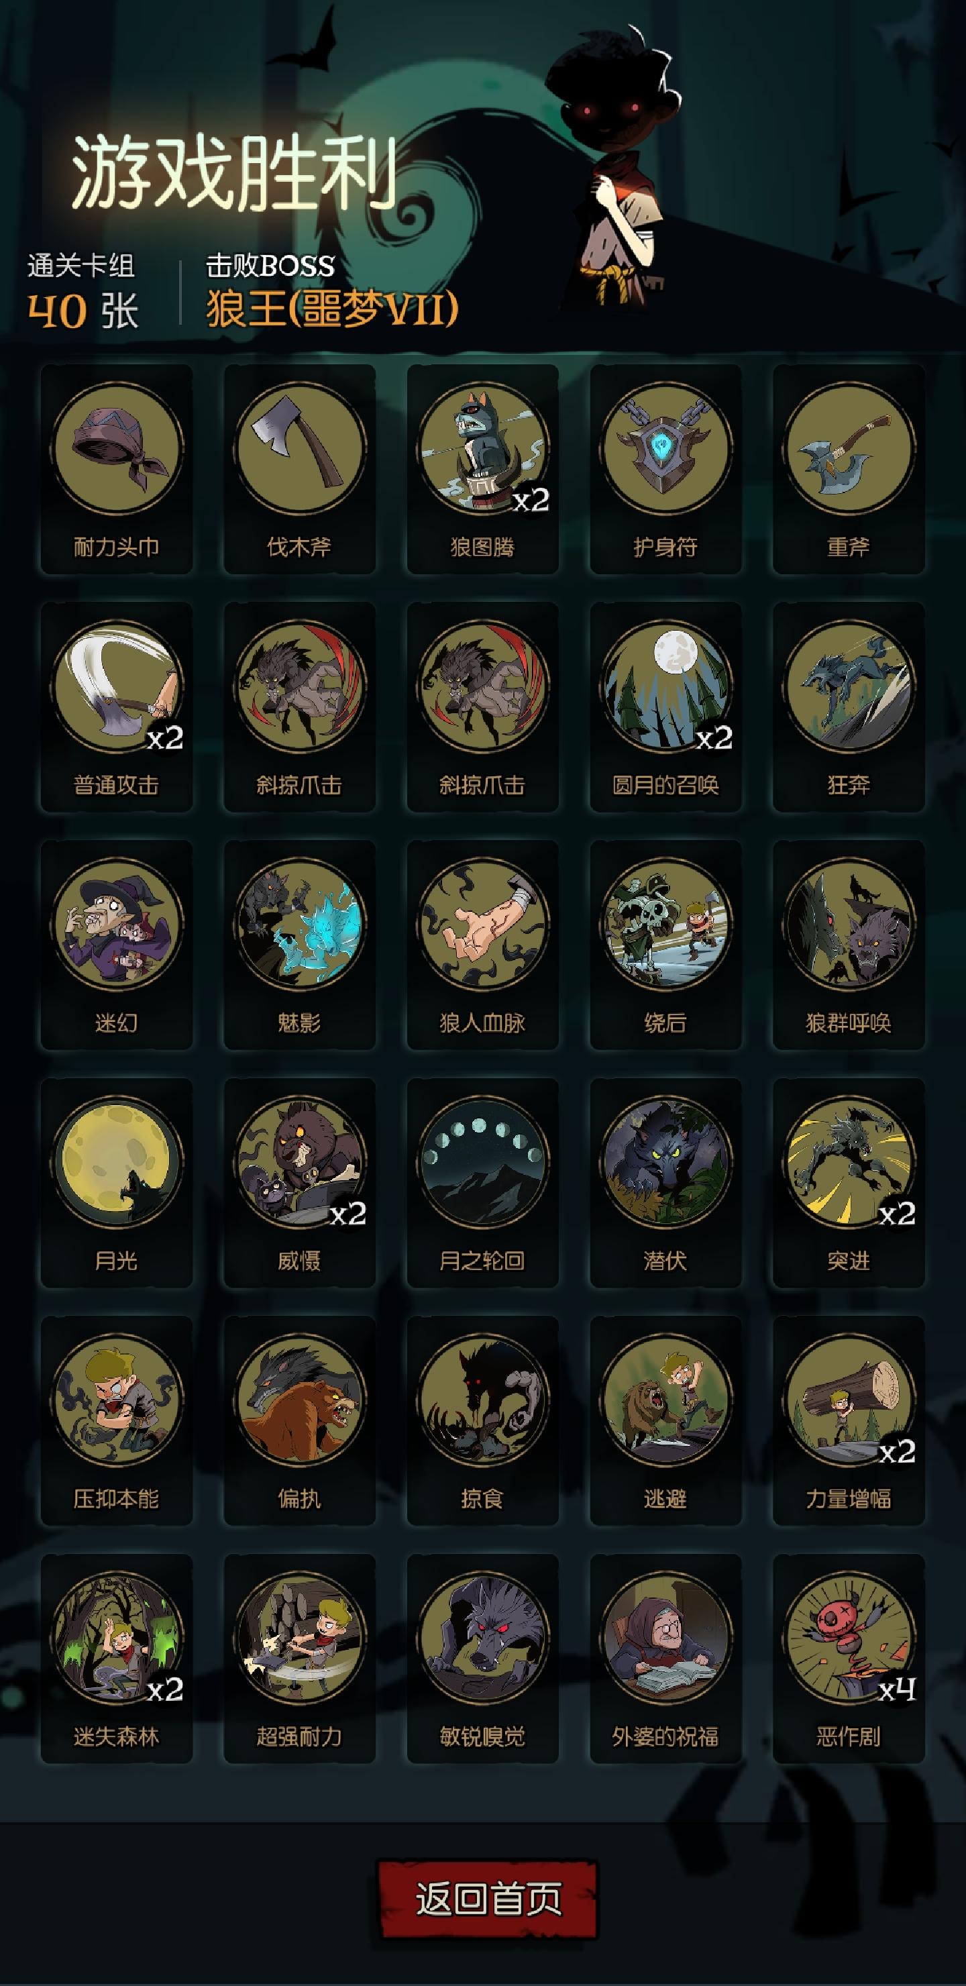Select the 迷失森林 lost forest card

point(117,1659)
